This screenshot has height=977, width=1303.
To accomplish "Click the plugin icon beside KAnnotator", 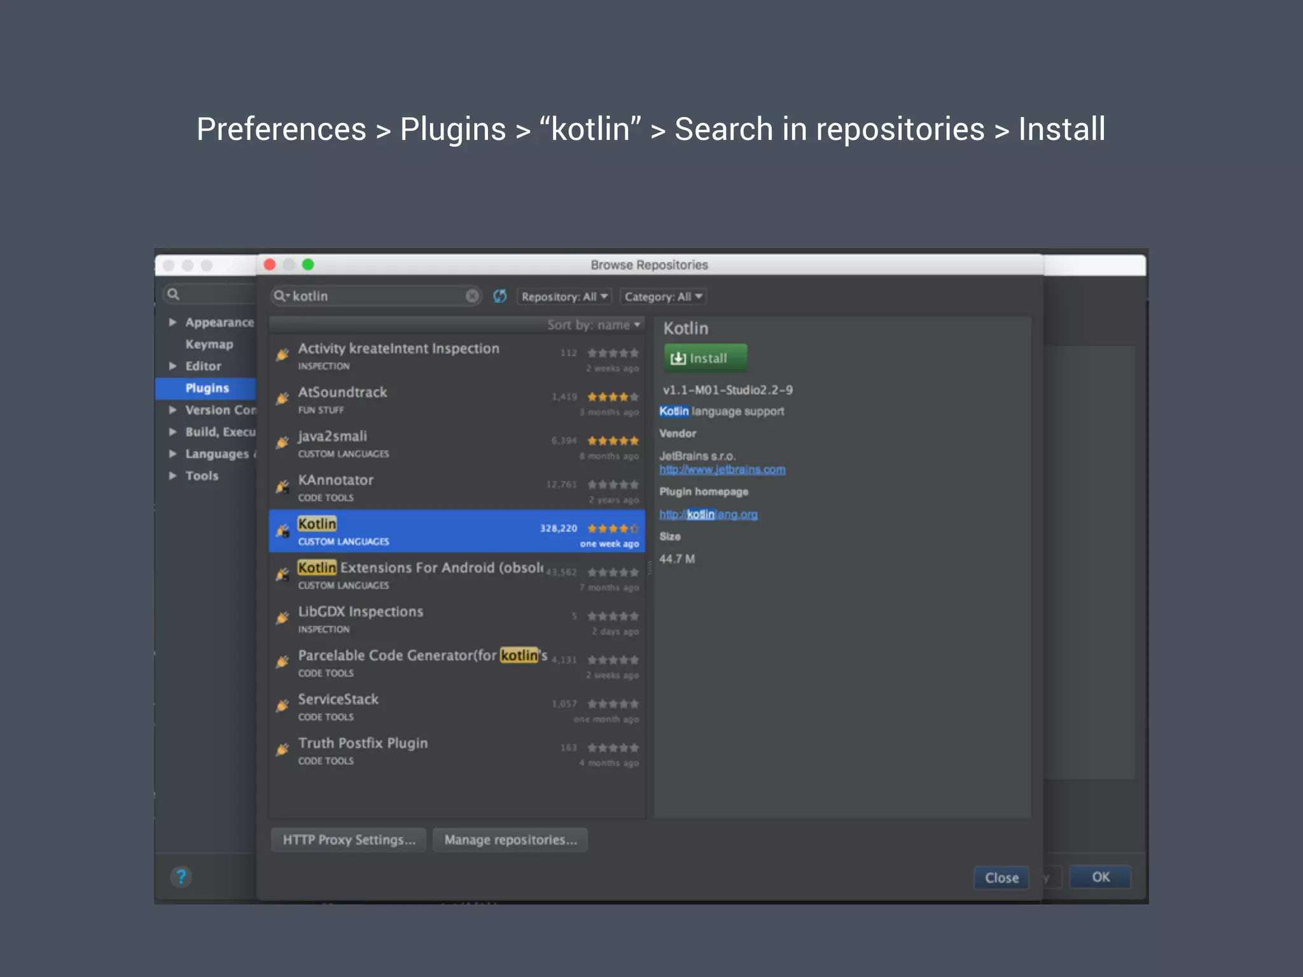I will (x=282, y=487).
